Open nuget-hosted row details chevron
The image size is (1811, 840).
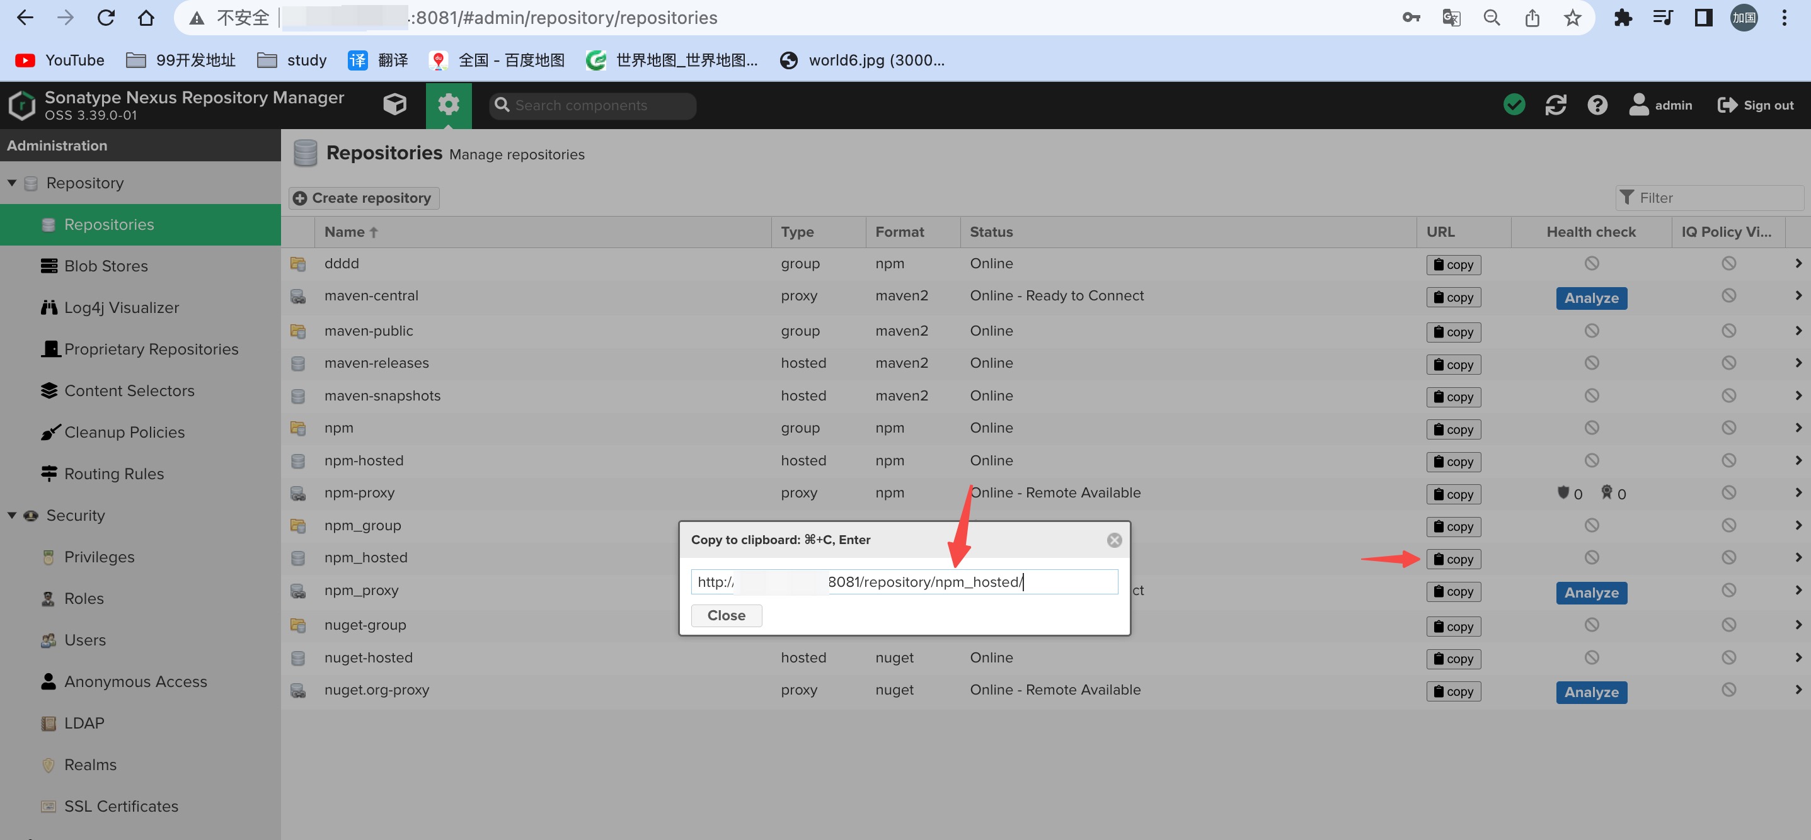(1798, 657)
